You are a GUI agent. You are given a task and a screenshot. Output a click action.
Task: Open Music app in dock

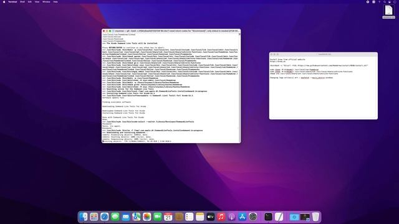[x=221, y=217]
